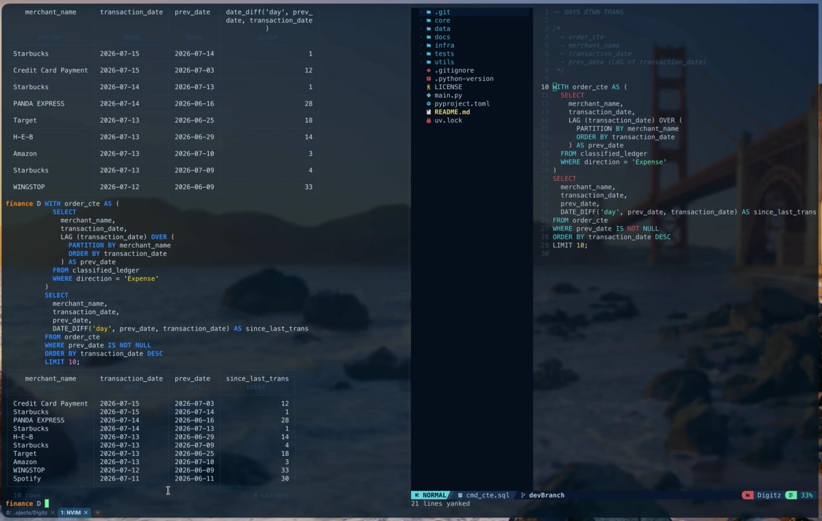Click '21 lines yanked' message in command line
Viewport: 822px width, 521px height.
[x=440, y=504]
